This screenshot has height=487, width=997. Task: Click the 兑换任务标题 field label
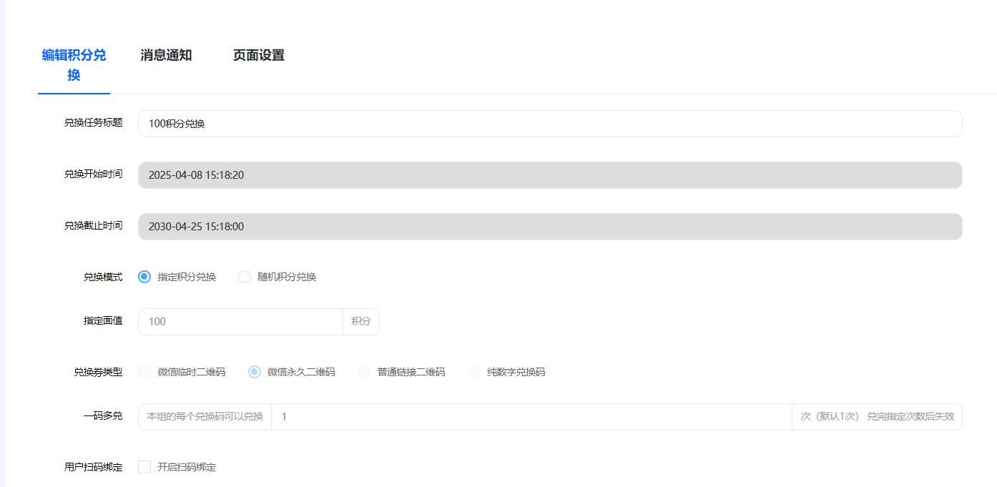pos(94,122)
